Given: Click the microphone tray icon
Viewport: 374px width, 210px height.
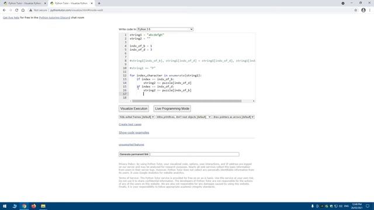Looking at the screenshot, I should (x=313, y=206).
